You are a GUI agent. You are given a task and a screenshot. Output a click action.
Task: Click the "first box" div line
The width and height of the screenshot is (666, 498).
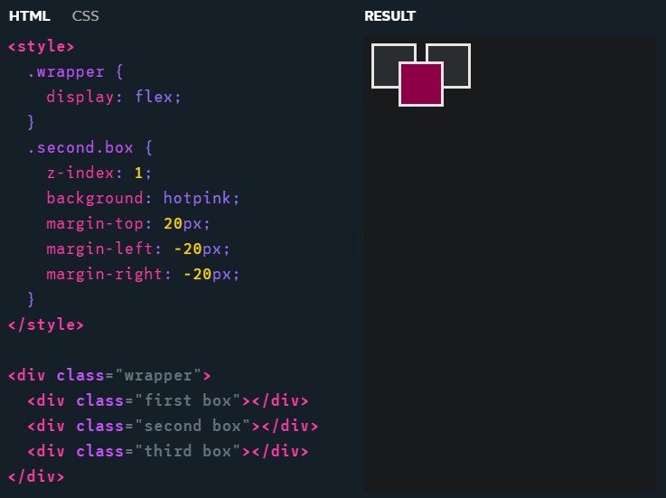tap(167, 400)
